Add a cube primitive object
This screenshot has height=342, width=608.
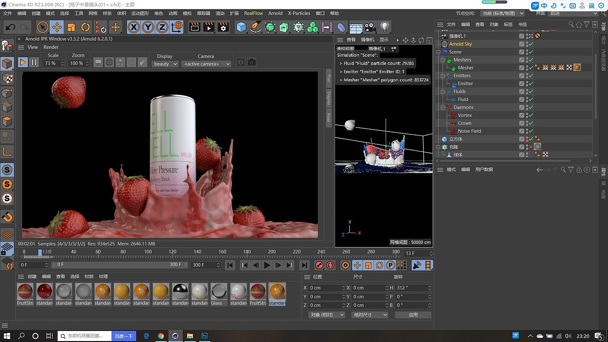click(241, 27)
